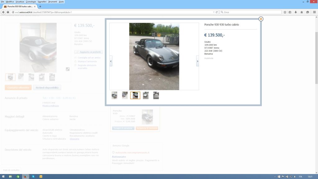Open File Explorer from the taskbar
Screen dimensions: 318x179
(x=10, y=177)
